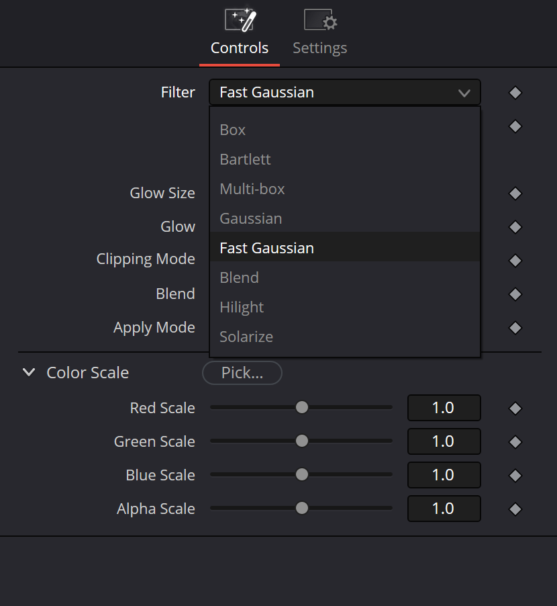
Task: Choose Bartlett filter option
Action: [345, 159]
